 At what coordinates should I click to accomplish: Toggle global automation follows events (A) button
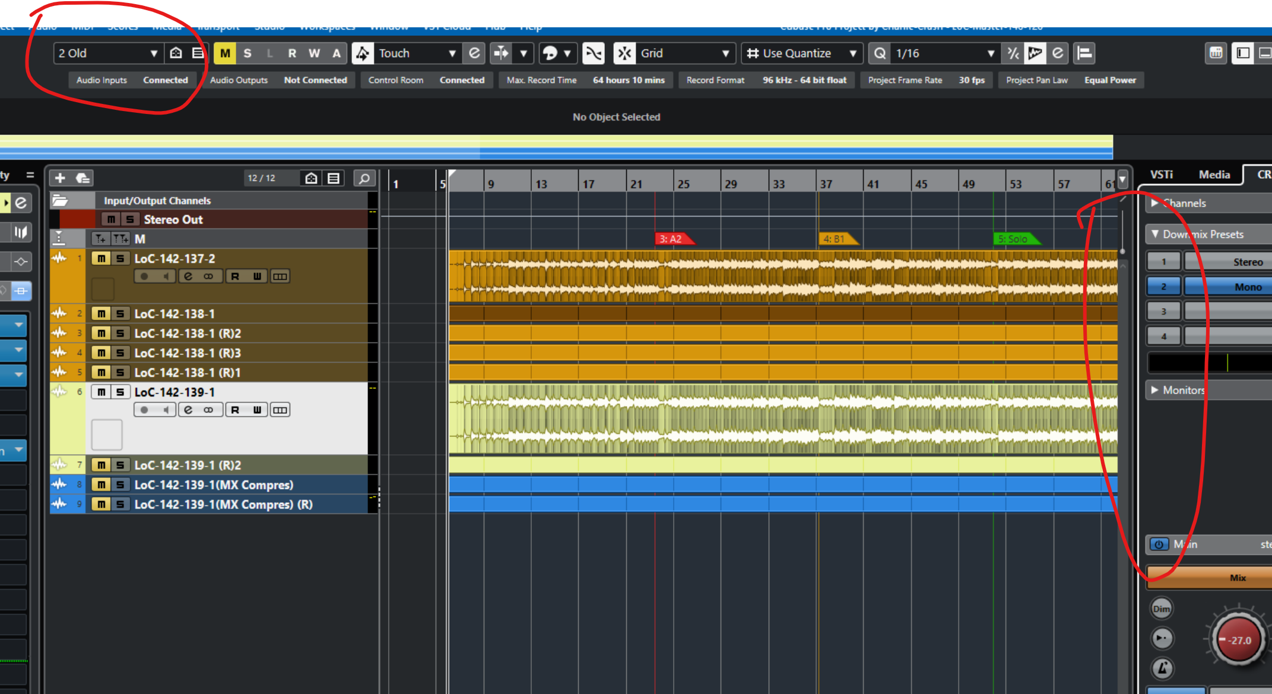(337, 53)
